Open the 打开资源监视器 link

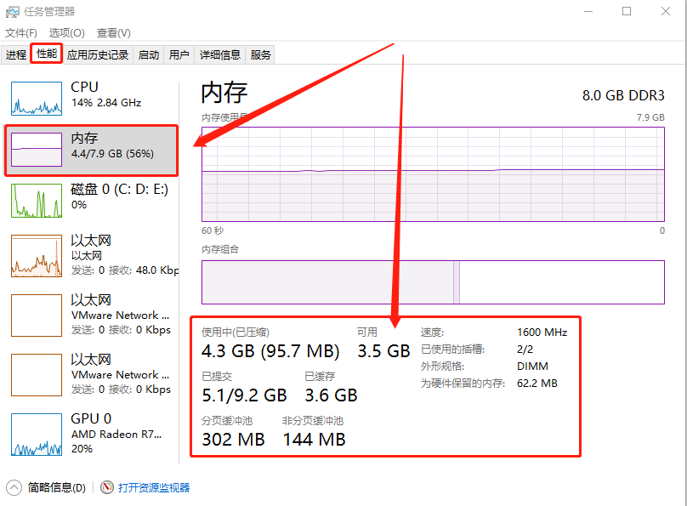tap(154, 487)
